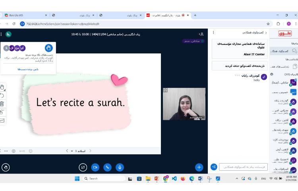Click the first user entry marked as you
The width and height of the screenshot is (298, 191).
284,82
